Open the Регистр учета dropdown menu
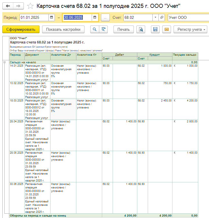The height and width of the screenshot is (218, 209). [190, 29]
